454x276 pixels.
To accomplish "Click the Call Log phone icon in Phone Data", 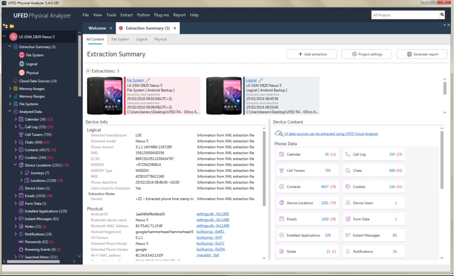I will pyautogui.click(x=348, y=154).
